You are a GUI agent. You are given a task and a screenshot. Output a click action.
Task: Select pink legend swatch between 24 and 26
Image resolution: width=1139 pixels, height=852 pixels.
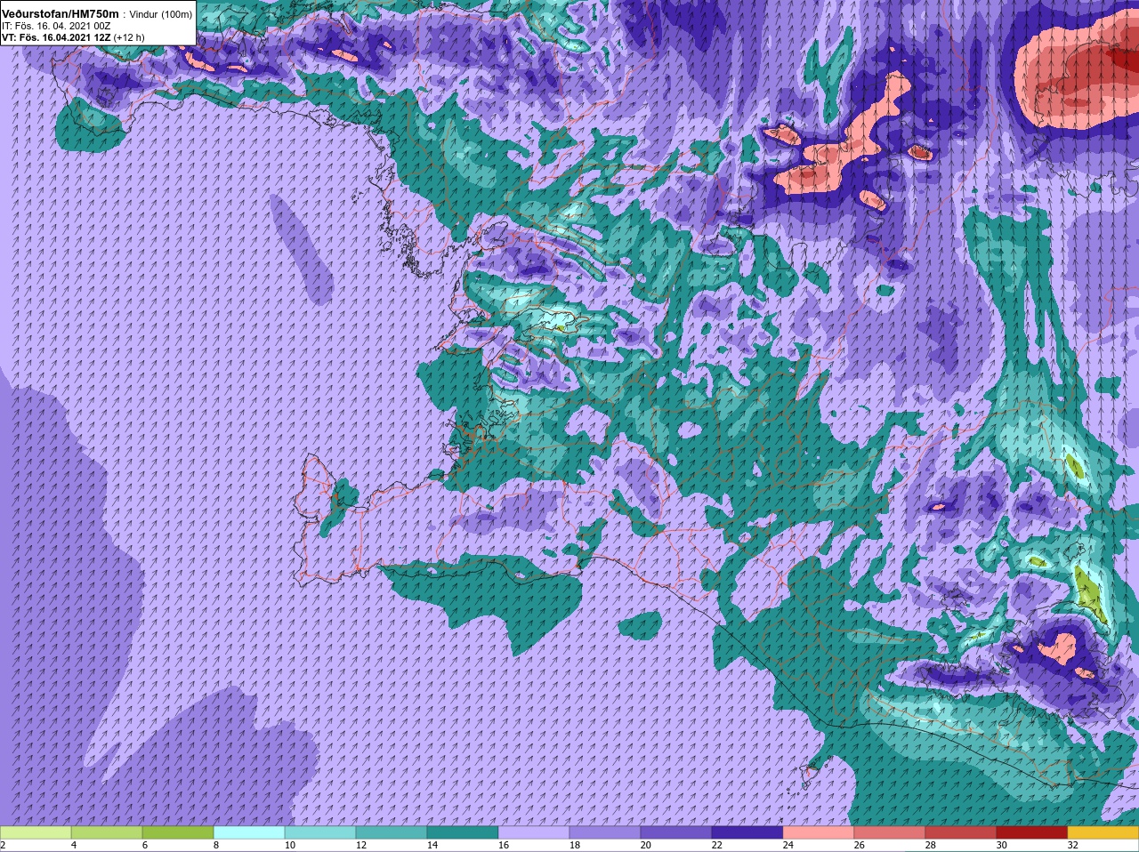coord(819,832)
